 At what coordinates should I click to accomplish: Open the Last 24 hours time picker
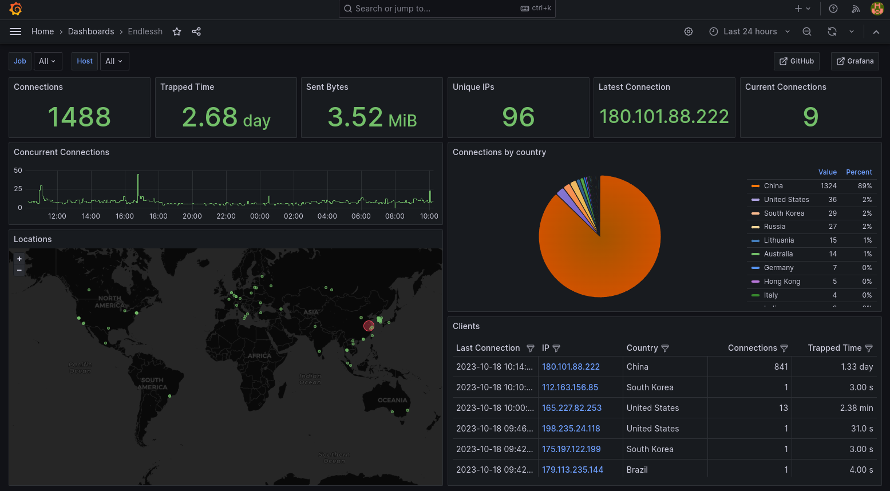(x=749, y=31)
